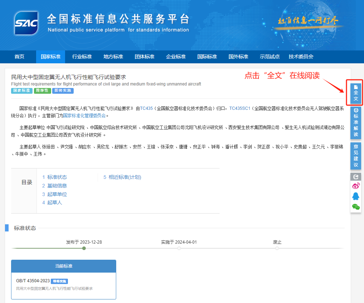Image resolution: width=364 pixels, height=303 pixels.
Task: Share page to Sina Weibo
Action: pyautogui.click(x=355, y=186)
